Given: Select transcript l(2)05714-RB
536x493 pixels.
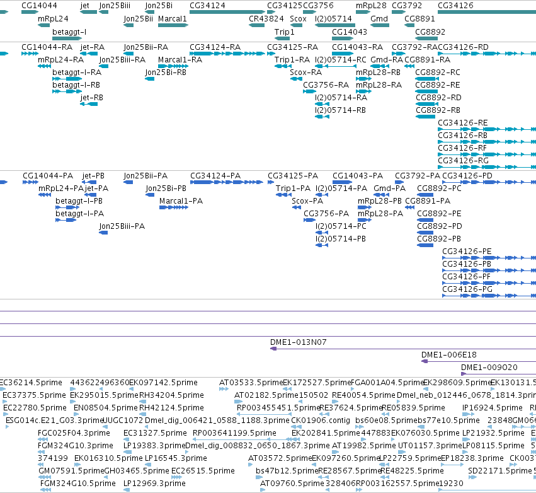Looking at the screenshot, I should click(340, 110).
